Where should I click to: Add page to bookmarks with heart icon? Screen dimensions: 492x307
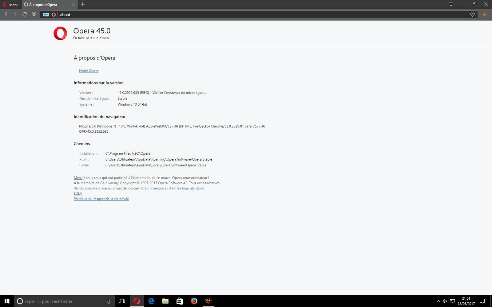tap(473, 14)
